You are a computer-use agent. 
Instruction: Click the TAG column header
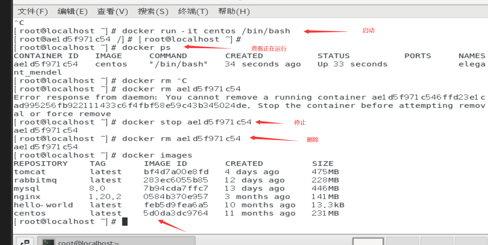pyautogui.click(x=98, y=164)
